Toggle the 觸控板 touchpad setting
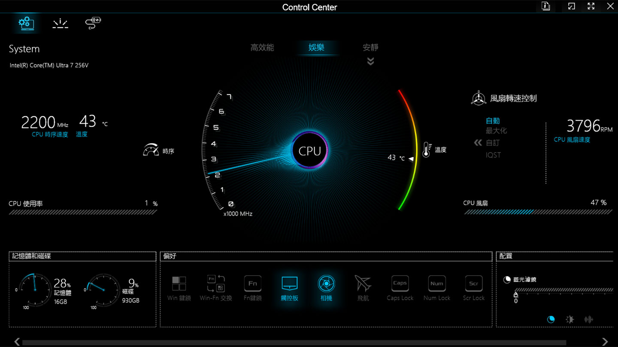 tap(289, 288)
